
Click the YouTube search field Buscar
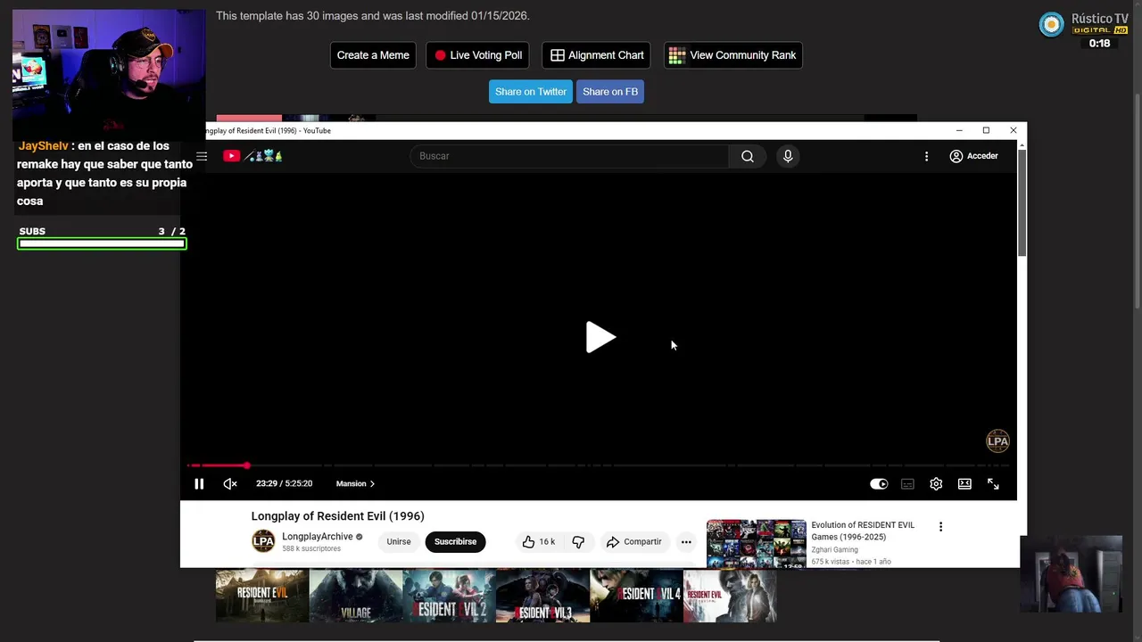[x=569, y=156]
